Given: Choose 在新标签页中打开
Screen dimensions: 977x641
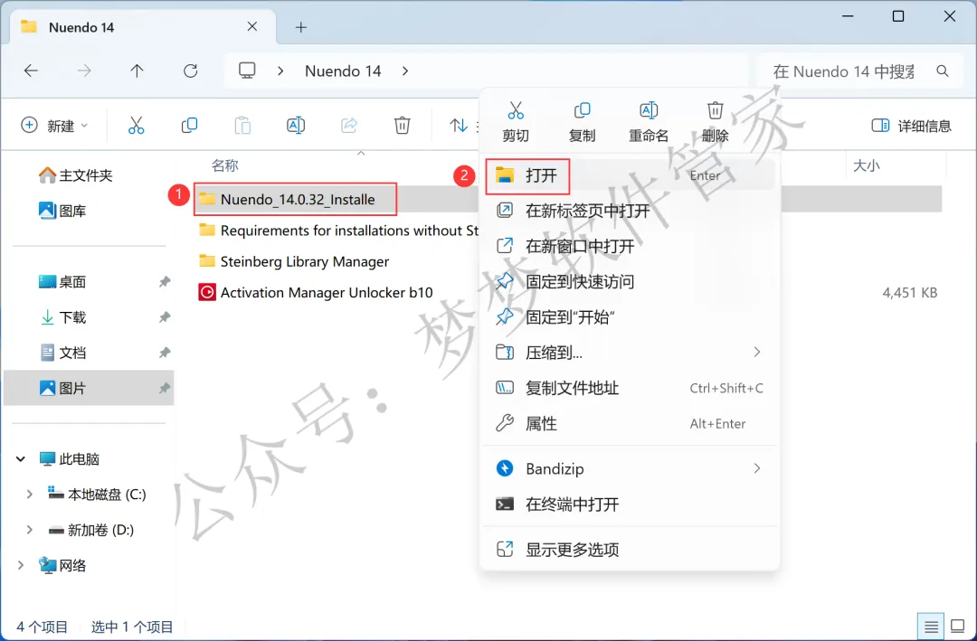Looking at the screenshot, I should (630, 211).
